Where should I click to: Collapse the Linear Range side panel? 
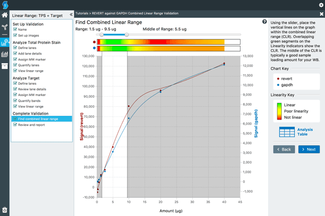pyautogui.click(x=70, y=14)
